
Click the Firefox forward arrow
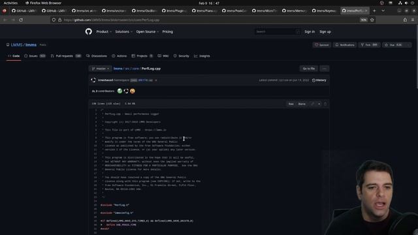click(13, 20)
